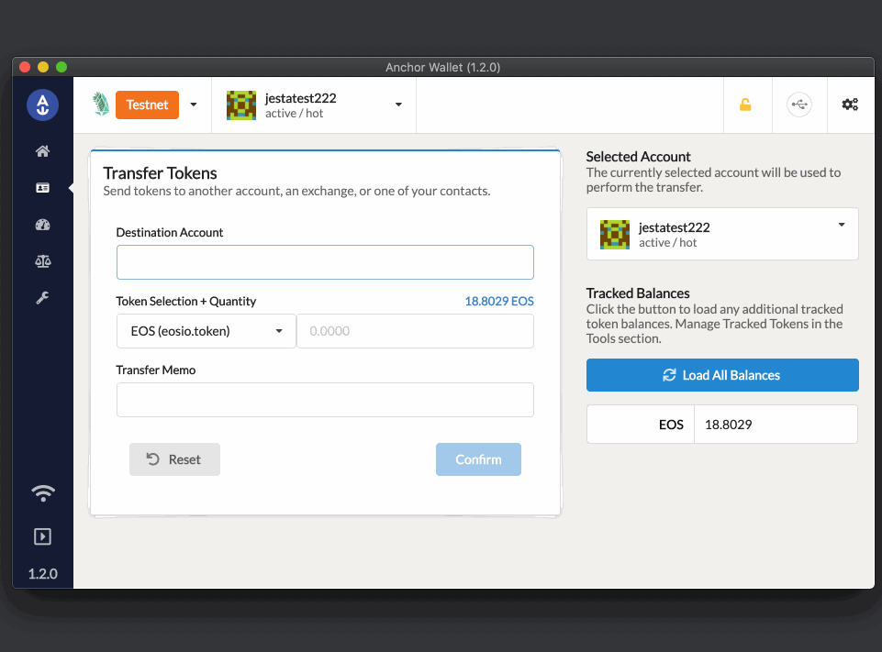This screenshot has width=882, height=652.
Task: Click the Anchor logo in the sidebar
Action: coord(43,105)
